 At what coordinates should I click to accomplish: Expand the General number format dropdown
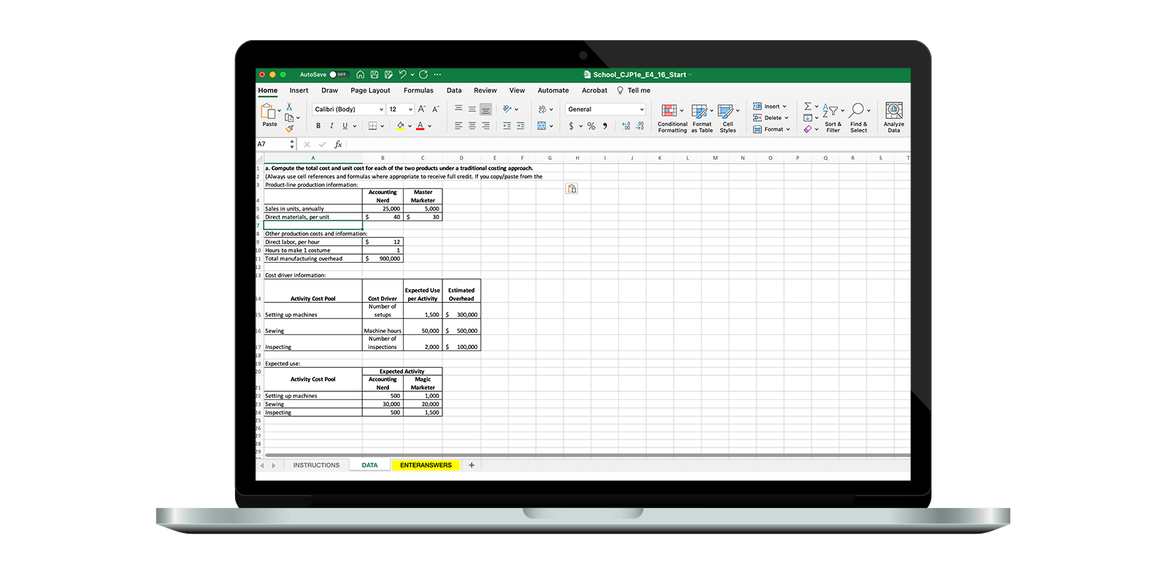click(x=642, y=109)
